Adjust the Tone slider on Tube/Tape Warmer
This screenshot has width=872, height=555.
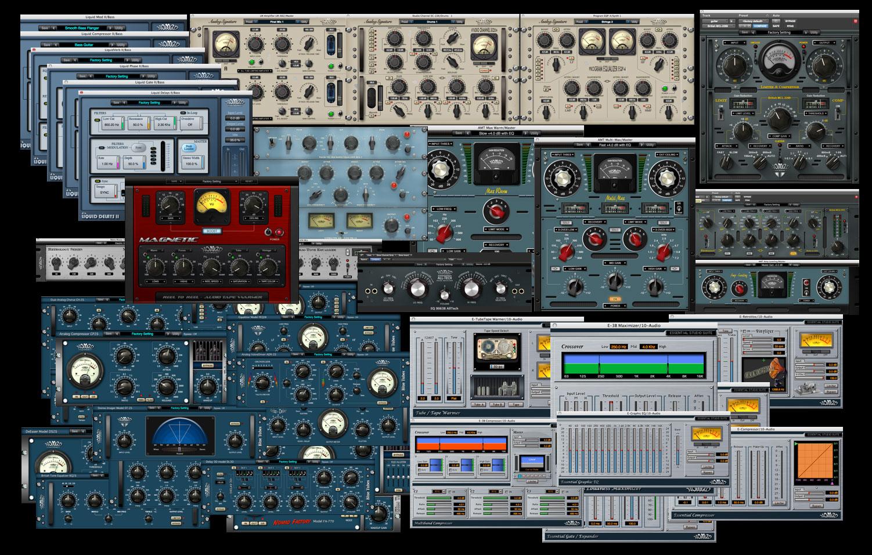[x=453, y=367]
